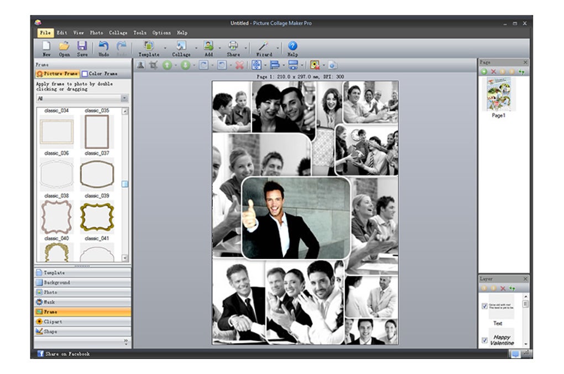
Task: Click the Undo arrow icon
Action: (x=103, y=46)
